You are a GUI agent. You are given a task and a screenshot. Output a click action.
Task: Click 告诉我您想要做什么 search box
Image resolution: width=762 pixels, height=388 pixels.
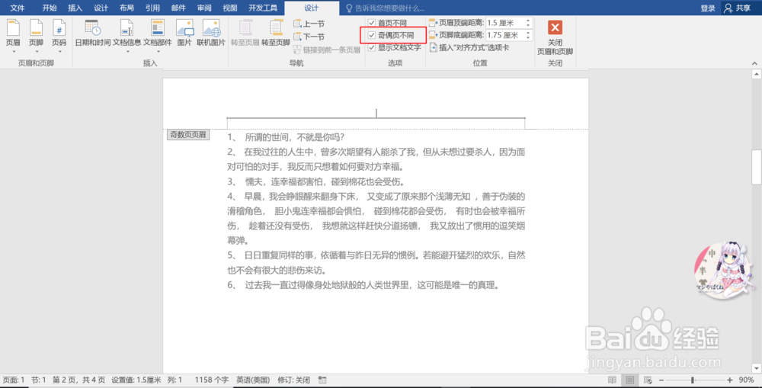[385, 8]
